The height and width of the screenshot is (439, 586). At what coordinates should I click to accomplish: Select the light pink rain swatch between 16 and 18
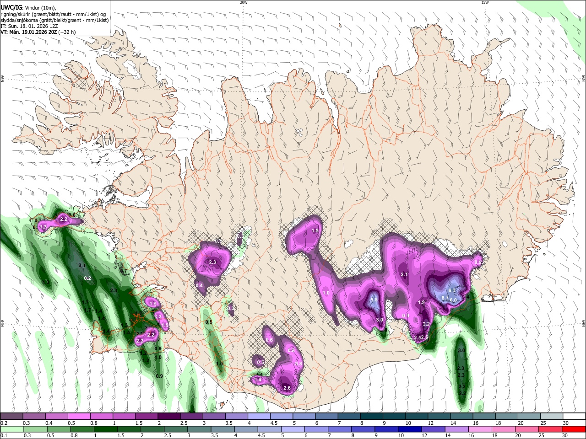[480, 429]
